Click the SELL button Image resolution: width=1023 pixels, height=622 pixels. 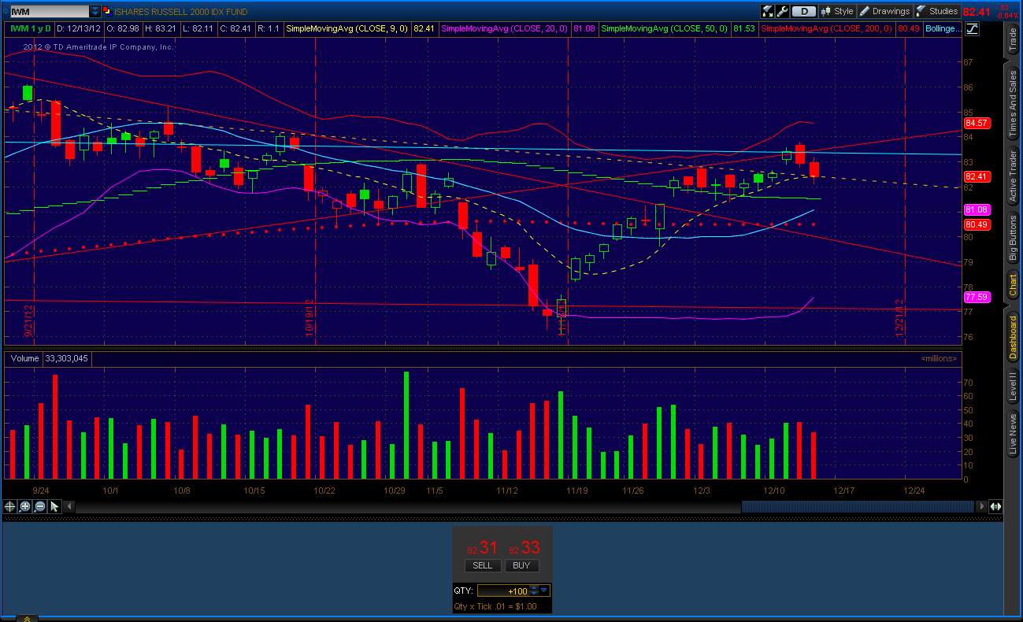(483, 565)
